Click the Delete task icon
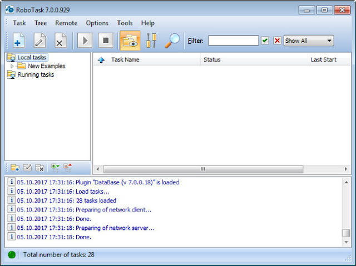356x266 pixels. [61, 41]
